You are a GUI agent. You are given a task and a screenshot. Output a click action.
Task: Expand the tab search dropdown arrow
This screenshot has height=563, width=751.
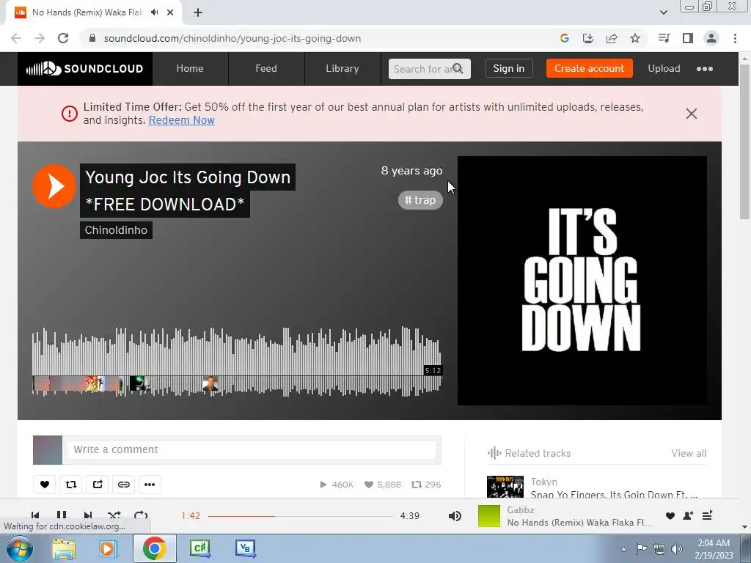[663, 12]
